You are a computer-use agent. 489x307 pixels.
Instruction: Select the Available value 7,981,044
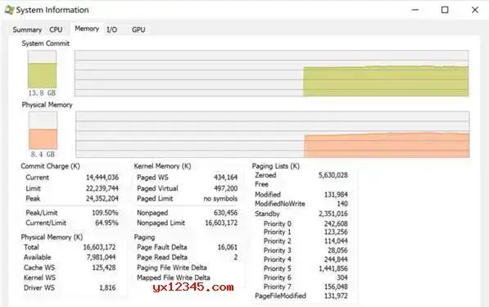[x=101, y=257]
